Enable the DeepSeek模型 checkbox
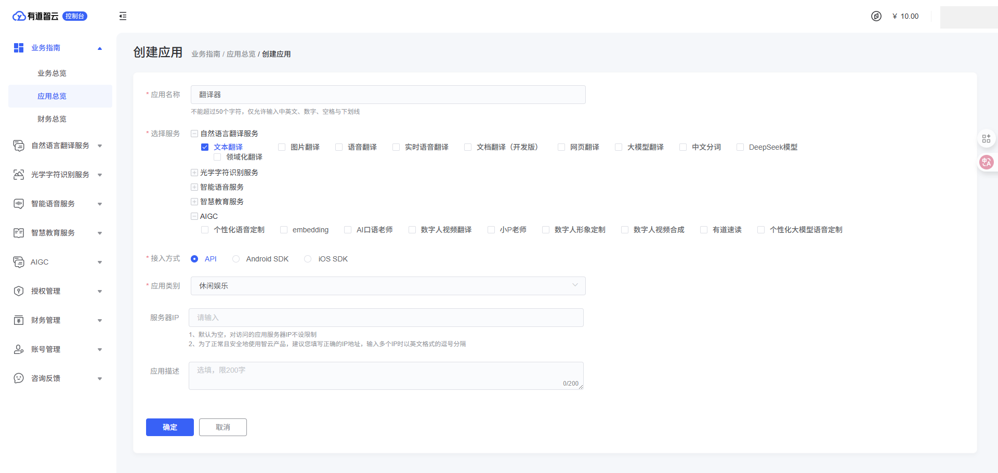Viewport: 998px width, 473px height. click(740, 147)
